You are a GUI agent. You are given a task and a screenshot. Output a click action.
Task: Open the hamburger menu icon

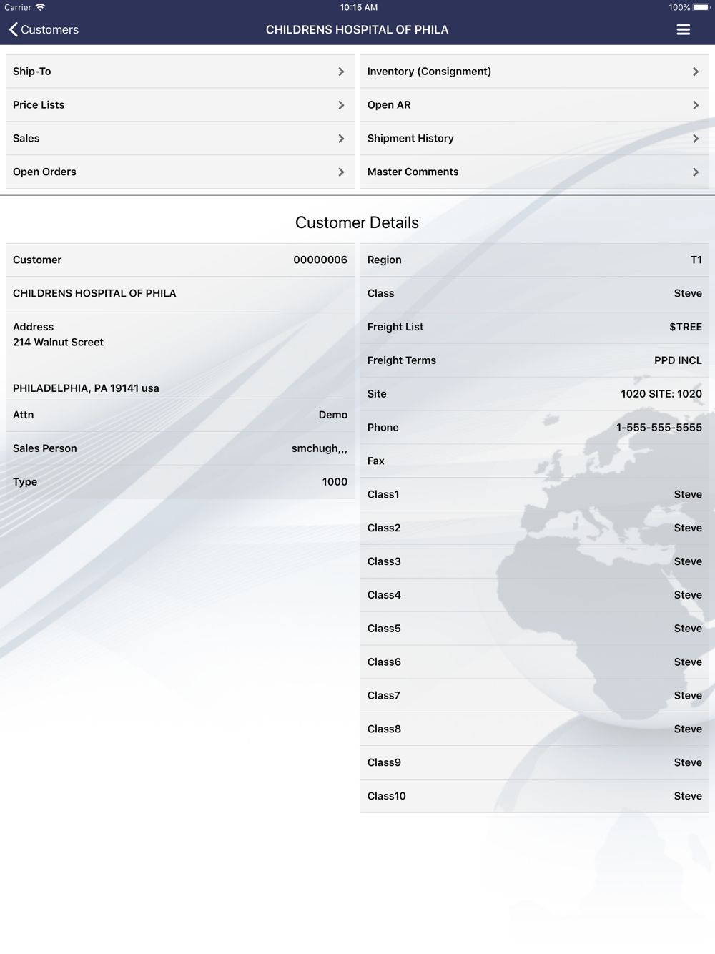(x=684, y=29)
